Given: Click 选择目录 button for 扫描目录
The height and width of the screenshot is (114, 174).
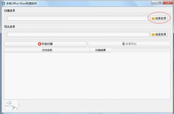Looking at the screenshot, I should [159, 18].
